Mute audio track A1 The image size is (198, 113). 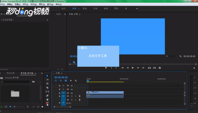point(72,96)
